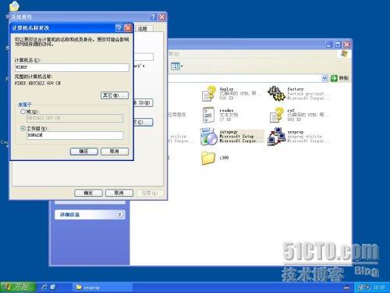Select the readme text document icon
The image size is (390, 293).
208,115
